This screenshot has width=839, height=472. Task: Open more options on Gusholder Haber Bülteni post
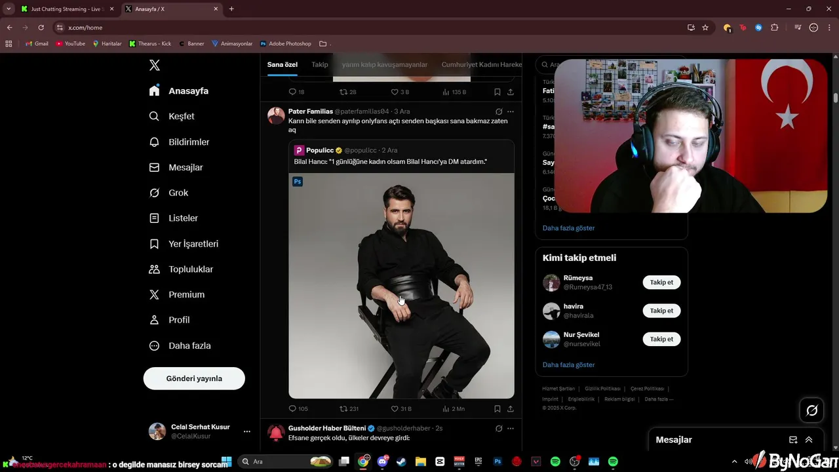(511, 428)
